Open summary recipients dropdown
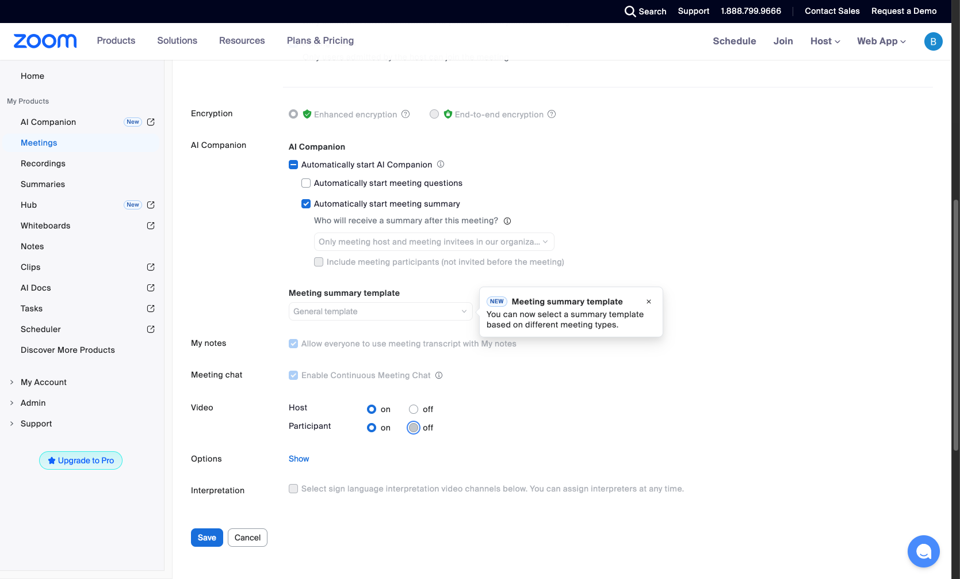 pos(434,242)
